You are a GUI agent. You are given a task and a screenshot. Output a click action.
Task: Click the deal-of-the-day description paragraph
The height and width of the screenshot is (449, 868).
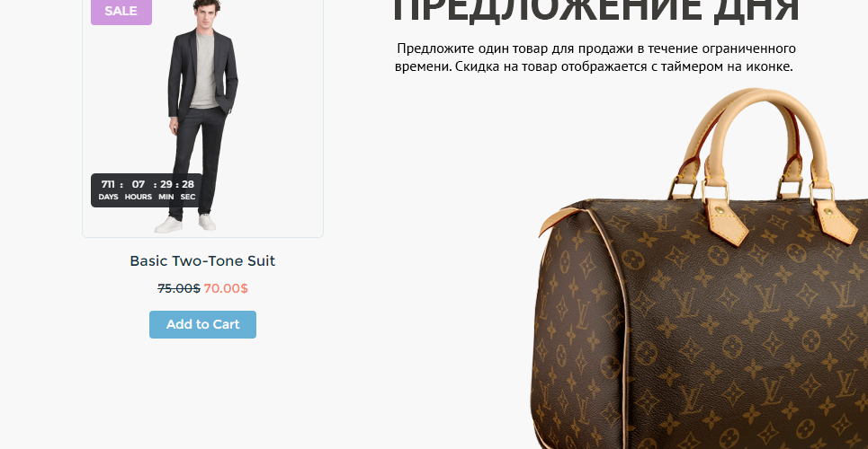click(595, 57)
